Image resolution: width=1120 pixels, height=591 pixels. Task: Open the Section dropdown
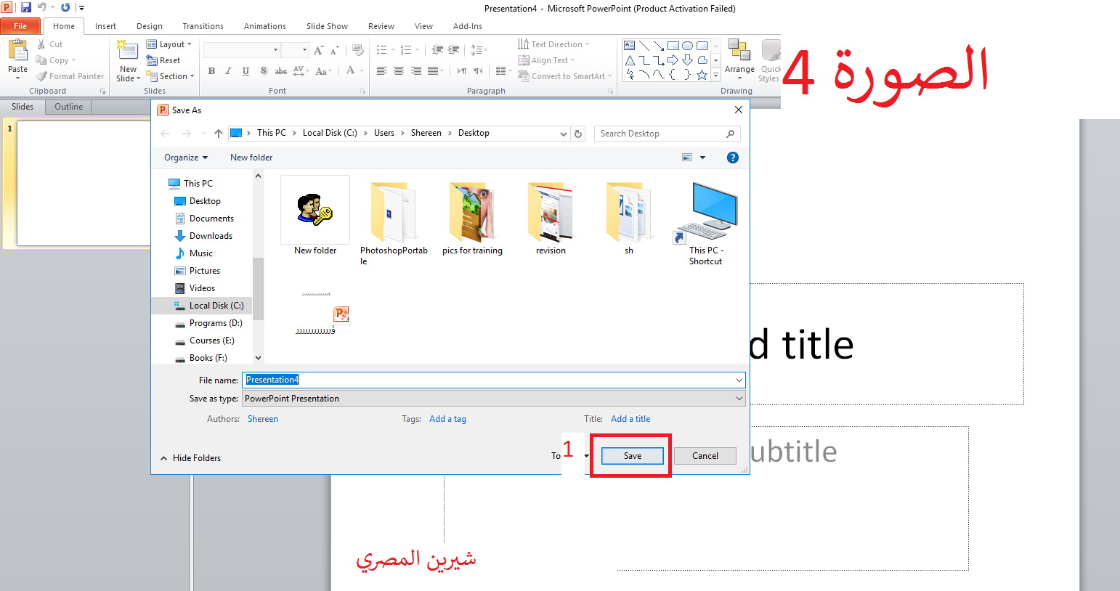pyautogui.click(x=171, y=76)
